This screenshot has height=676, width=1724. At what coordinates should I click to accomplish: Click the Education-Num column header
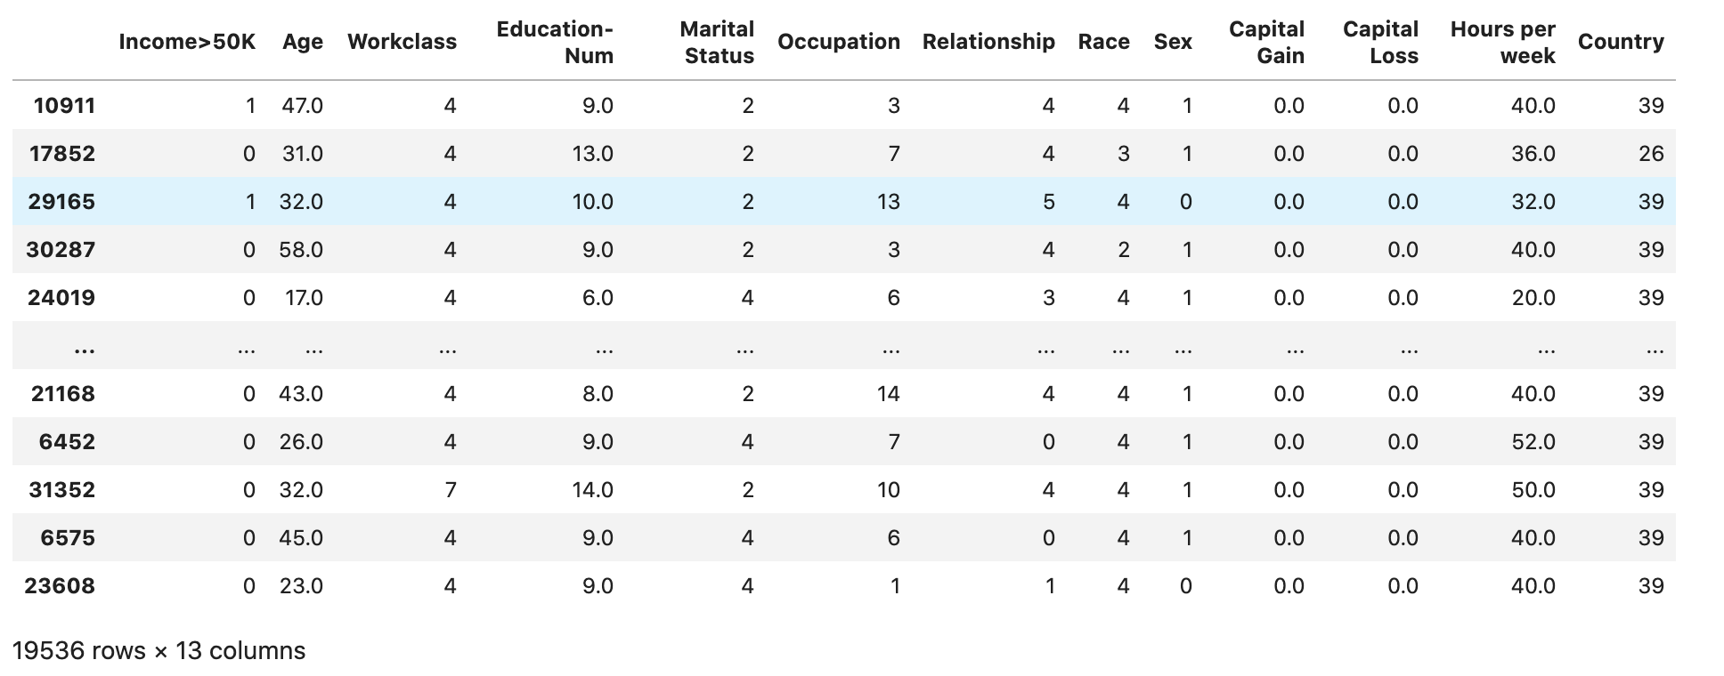[x=555, y=42]
